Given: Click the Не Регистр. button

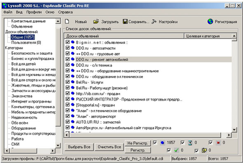Looking at the screenshot, I should 138,143.
